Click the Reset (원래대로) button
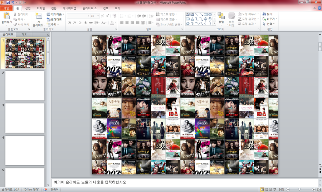This screenshot has width=322, height=192. coord(54,19)
